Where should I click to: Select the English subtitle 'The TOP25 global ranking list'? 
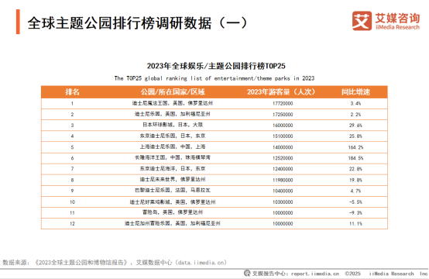coord(214,78)
